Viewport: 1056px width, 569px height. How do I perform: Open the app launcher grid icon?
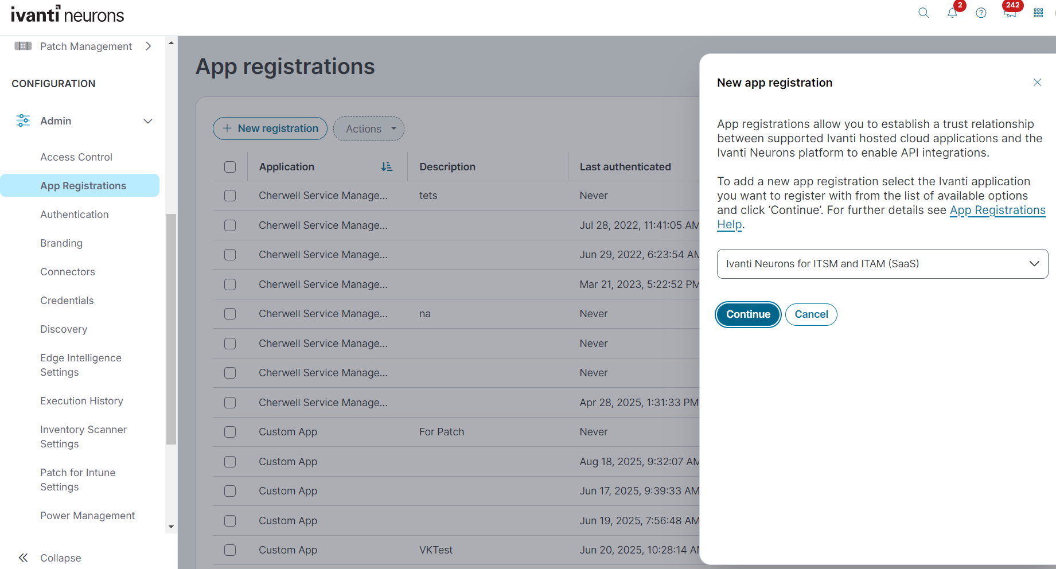(x=1038, y=13)
